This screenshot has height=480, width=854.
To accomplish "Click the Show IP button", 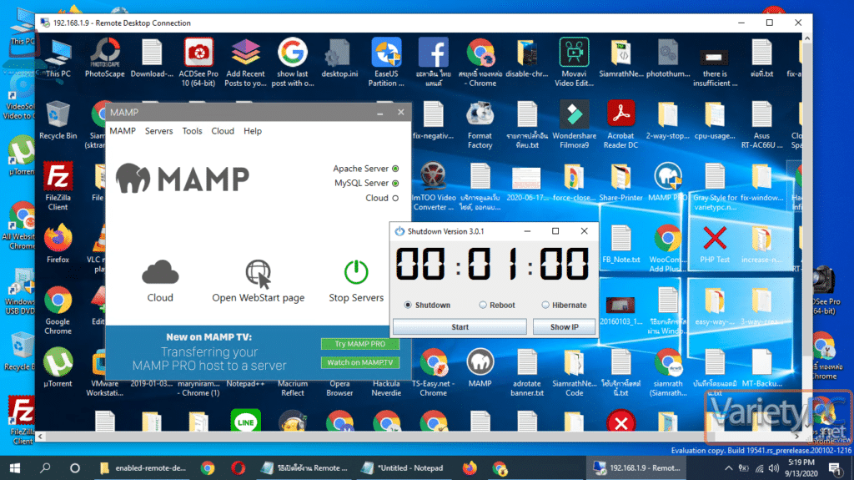I will pyautogui.click(x=564, y=326).
